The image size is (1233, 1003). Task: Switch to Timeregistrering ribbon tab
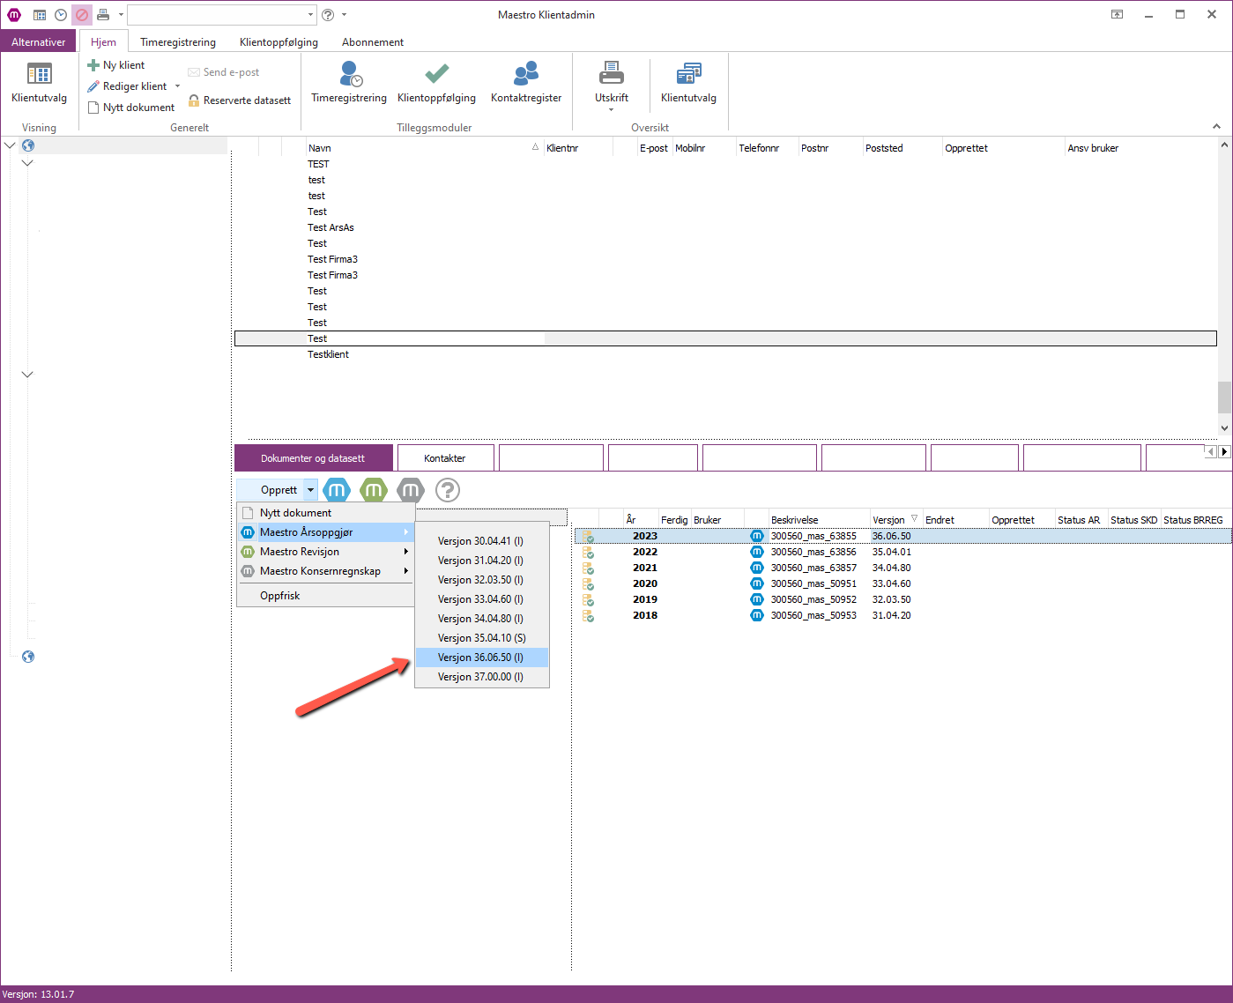click(178, 41)
